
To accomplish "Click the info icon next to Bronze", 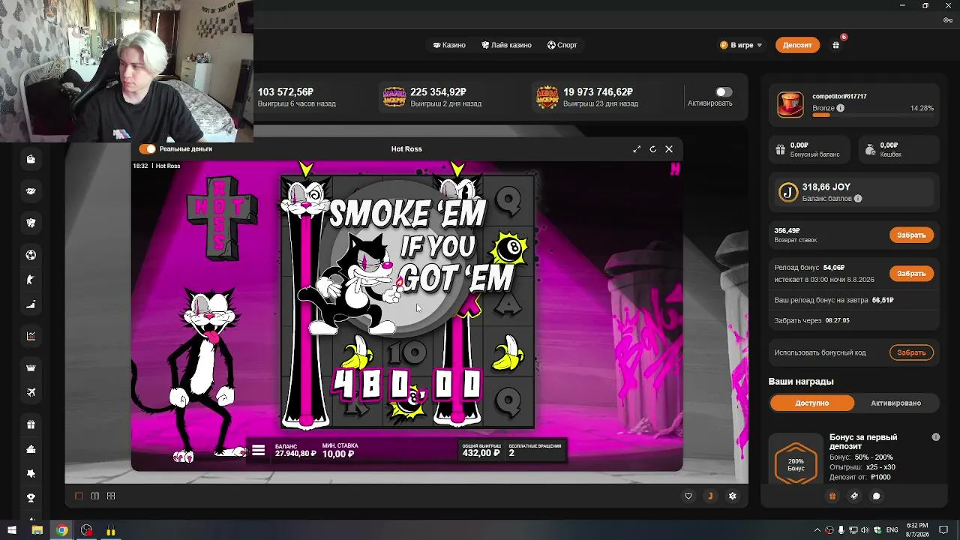I will (840, 108).
